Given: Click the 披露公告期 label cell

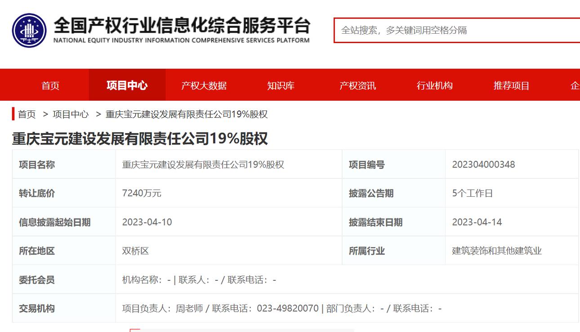Looking at the screenshot, I should [x=394, y=193].
